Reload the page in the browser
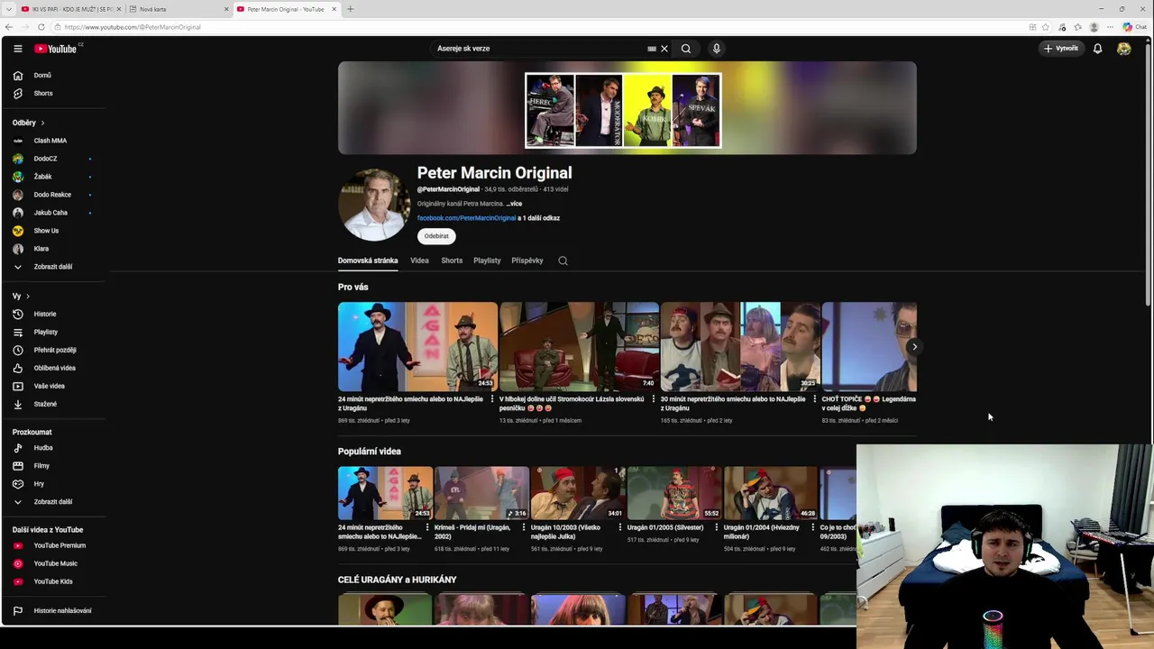 [x=41, y=27]
